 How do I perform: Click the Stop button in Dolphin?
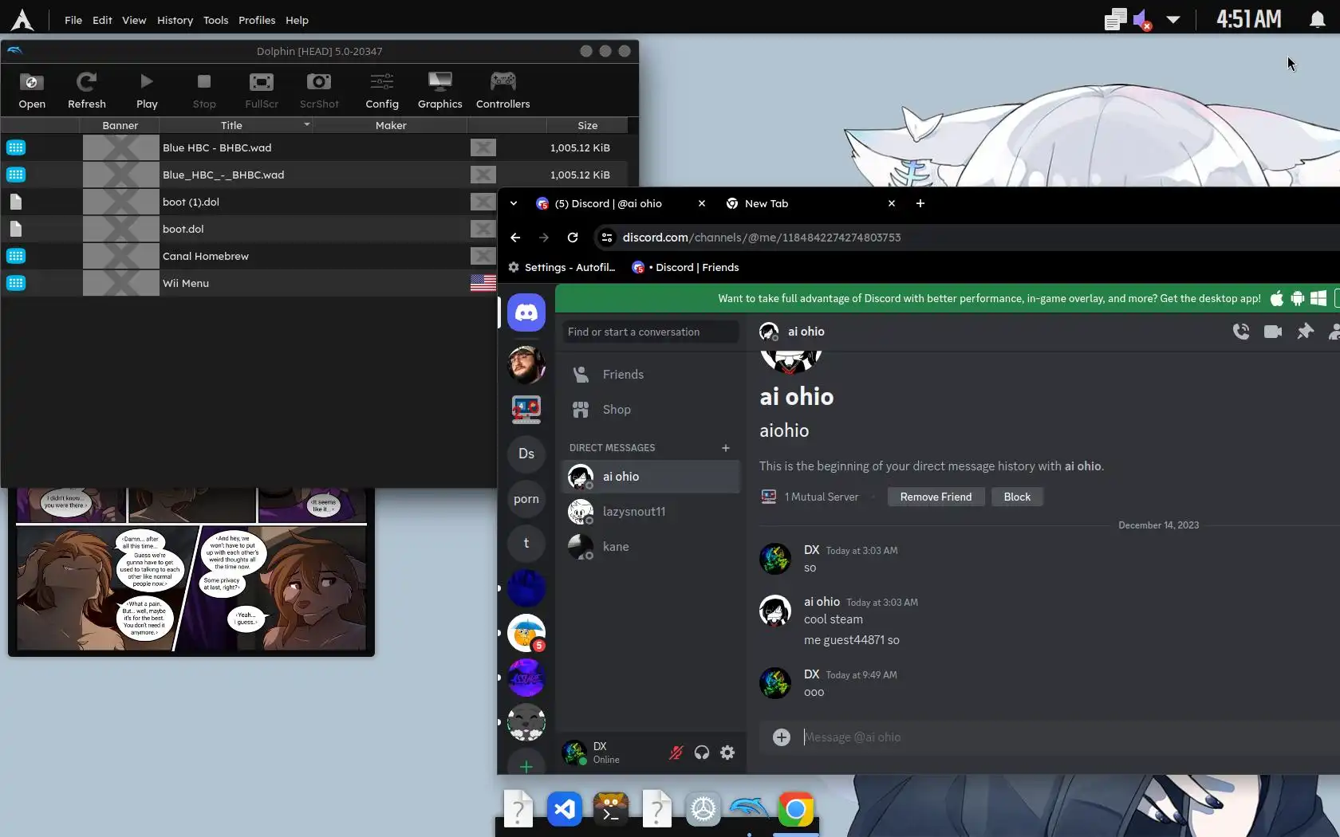pyautogui.click(x=203, y=90)
